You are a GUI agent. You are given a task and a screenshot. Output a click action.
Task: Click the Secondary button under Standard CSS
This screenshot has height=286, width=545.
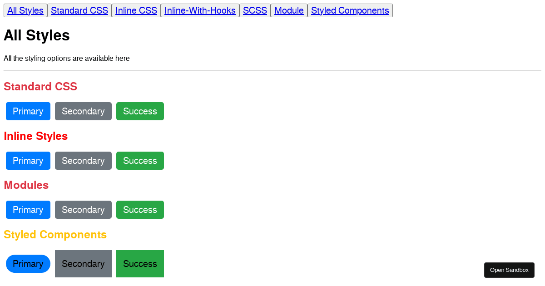[83, 111]
